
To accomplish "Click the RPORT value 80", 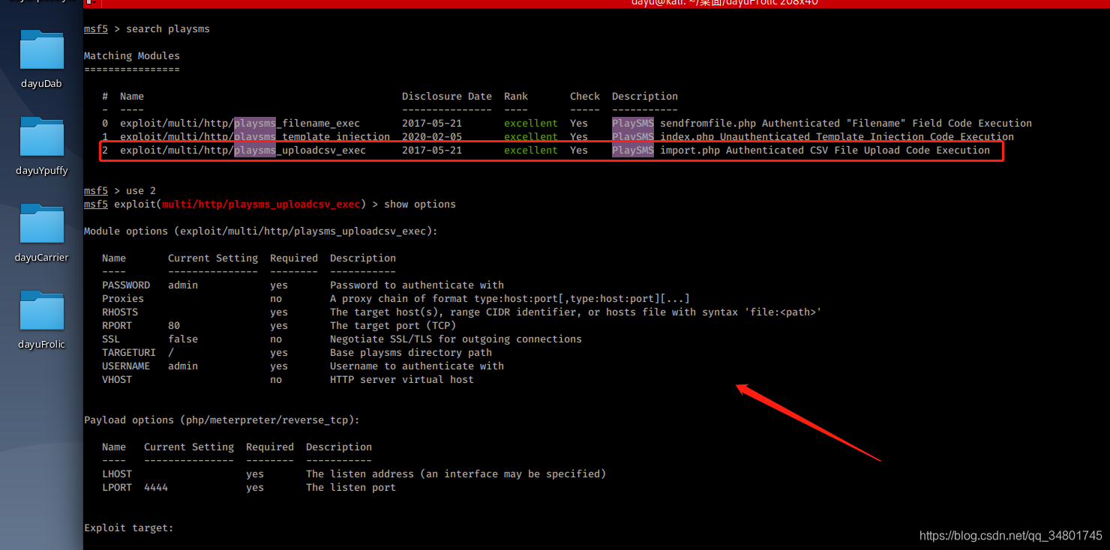I will coord(174,325).
